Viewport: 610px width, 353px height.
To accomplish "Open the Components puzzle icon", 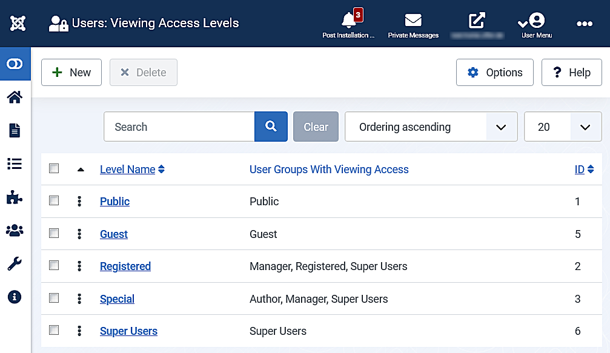I will click(x=15, y=197).
